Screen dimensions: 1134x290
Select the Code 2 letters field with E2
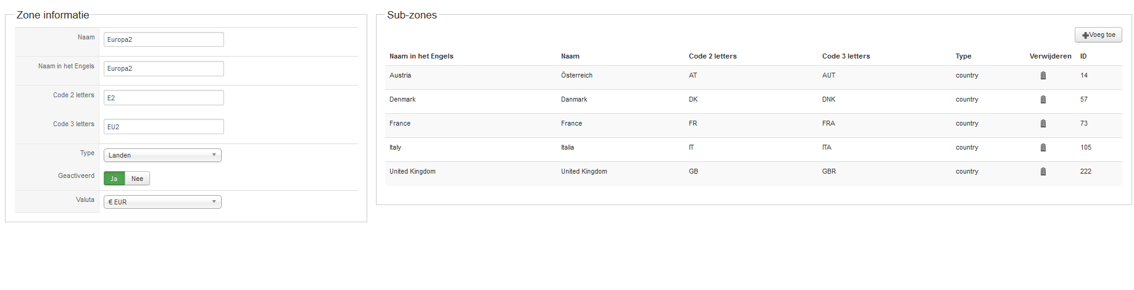coord(164,97)
